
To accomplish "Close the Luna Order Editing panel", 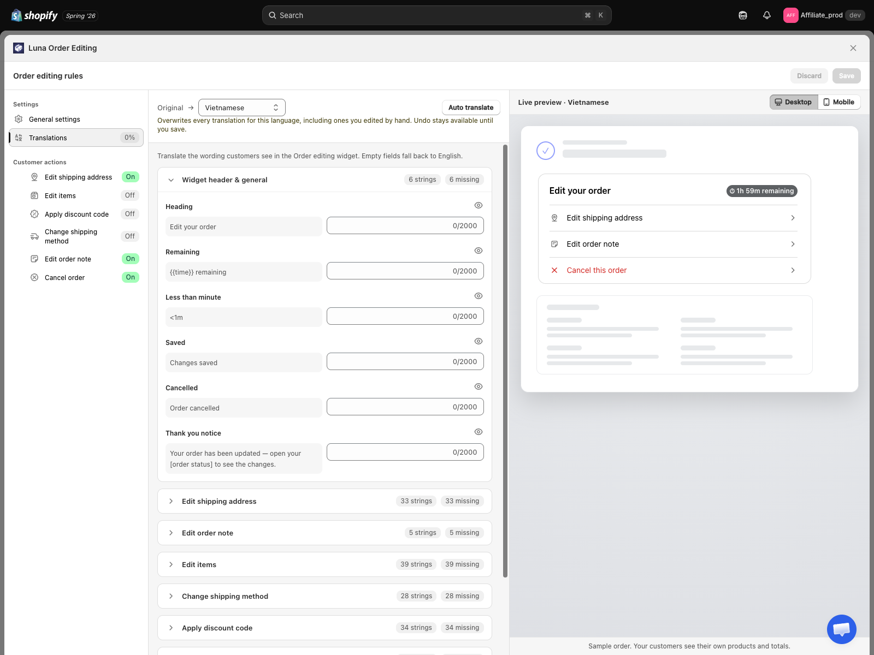I will click(853, 48).
